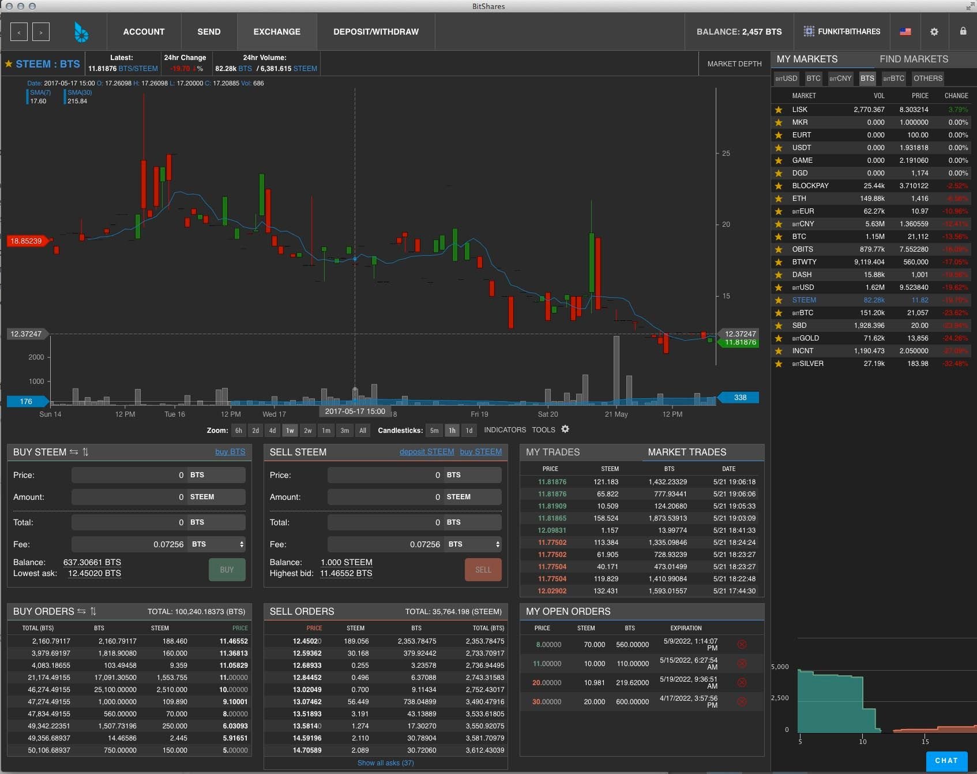Open the blue CHAT button
This screenshot has height=774, width=977.
[946, 761]
